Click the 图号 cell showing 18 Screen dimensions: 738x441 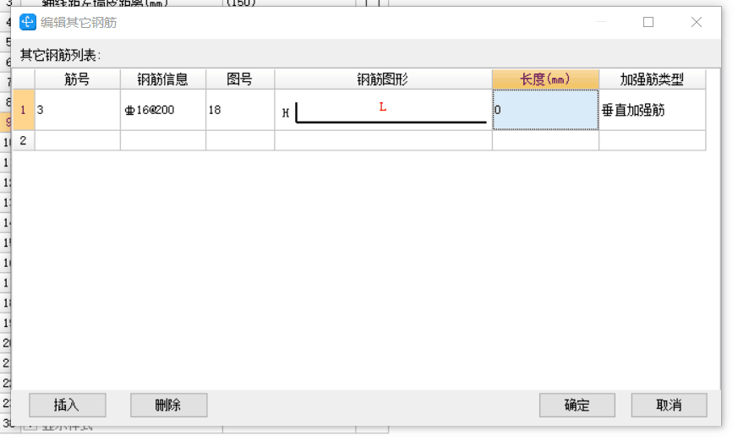click(x=240, y=110)
